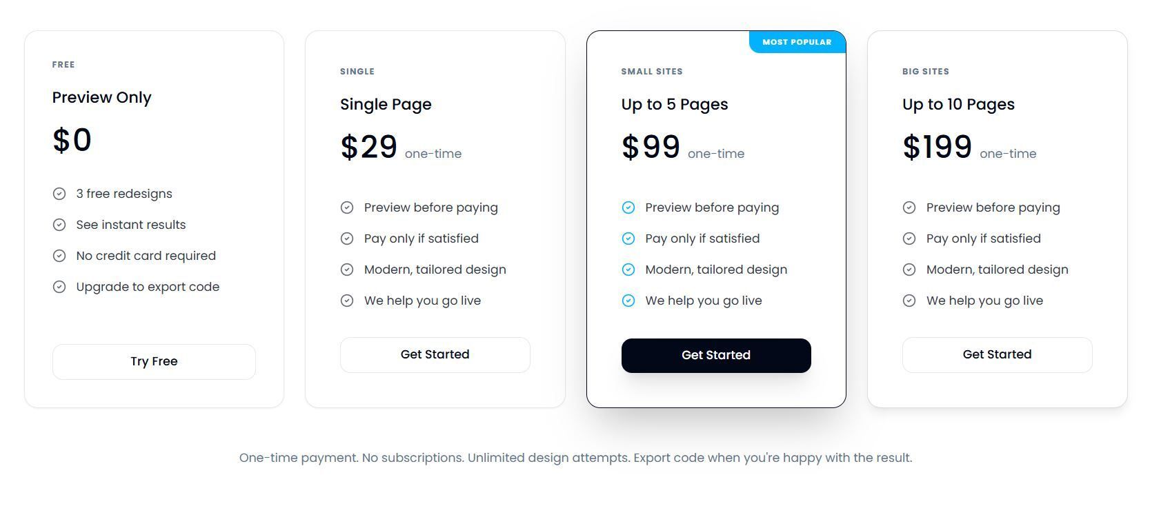Click Single Page plan's 'Preview before paying' check icon

(347, 208)
